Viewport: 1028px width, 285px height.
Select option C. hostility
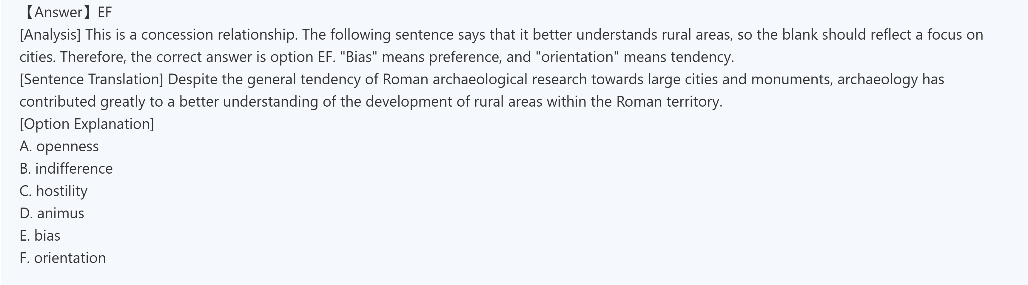click(53, 191)
